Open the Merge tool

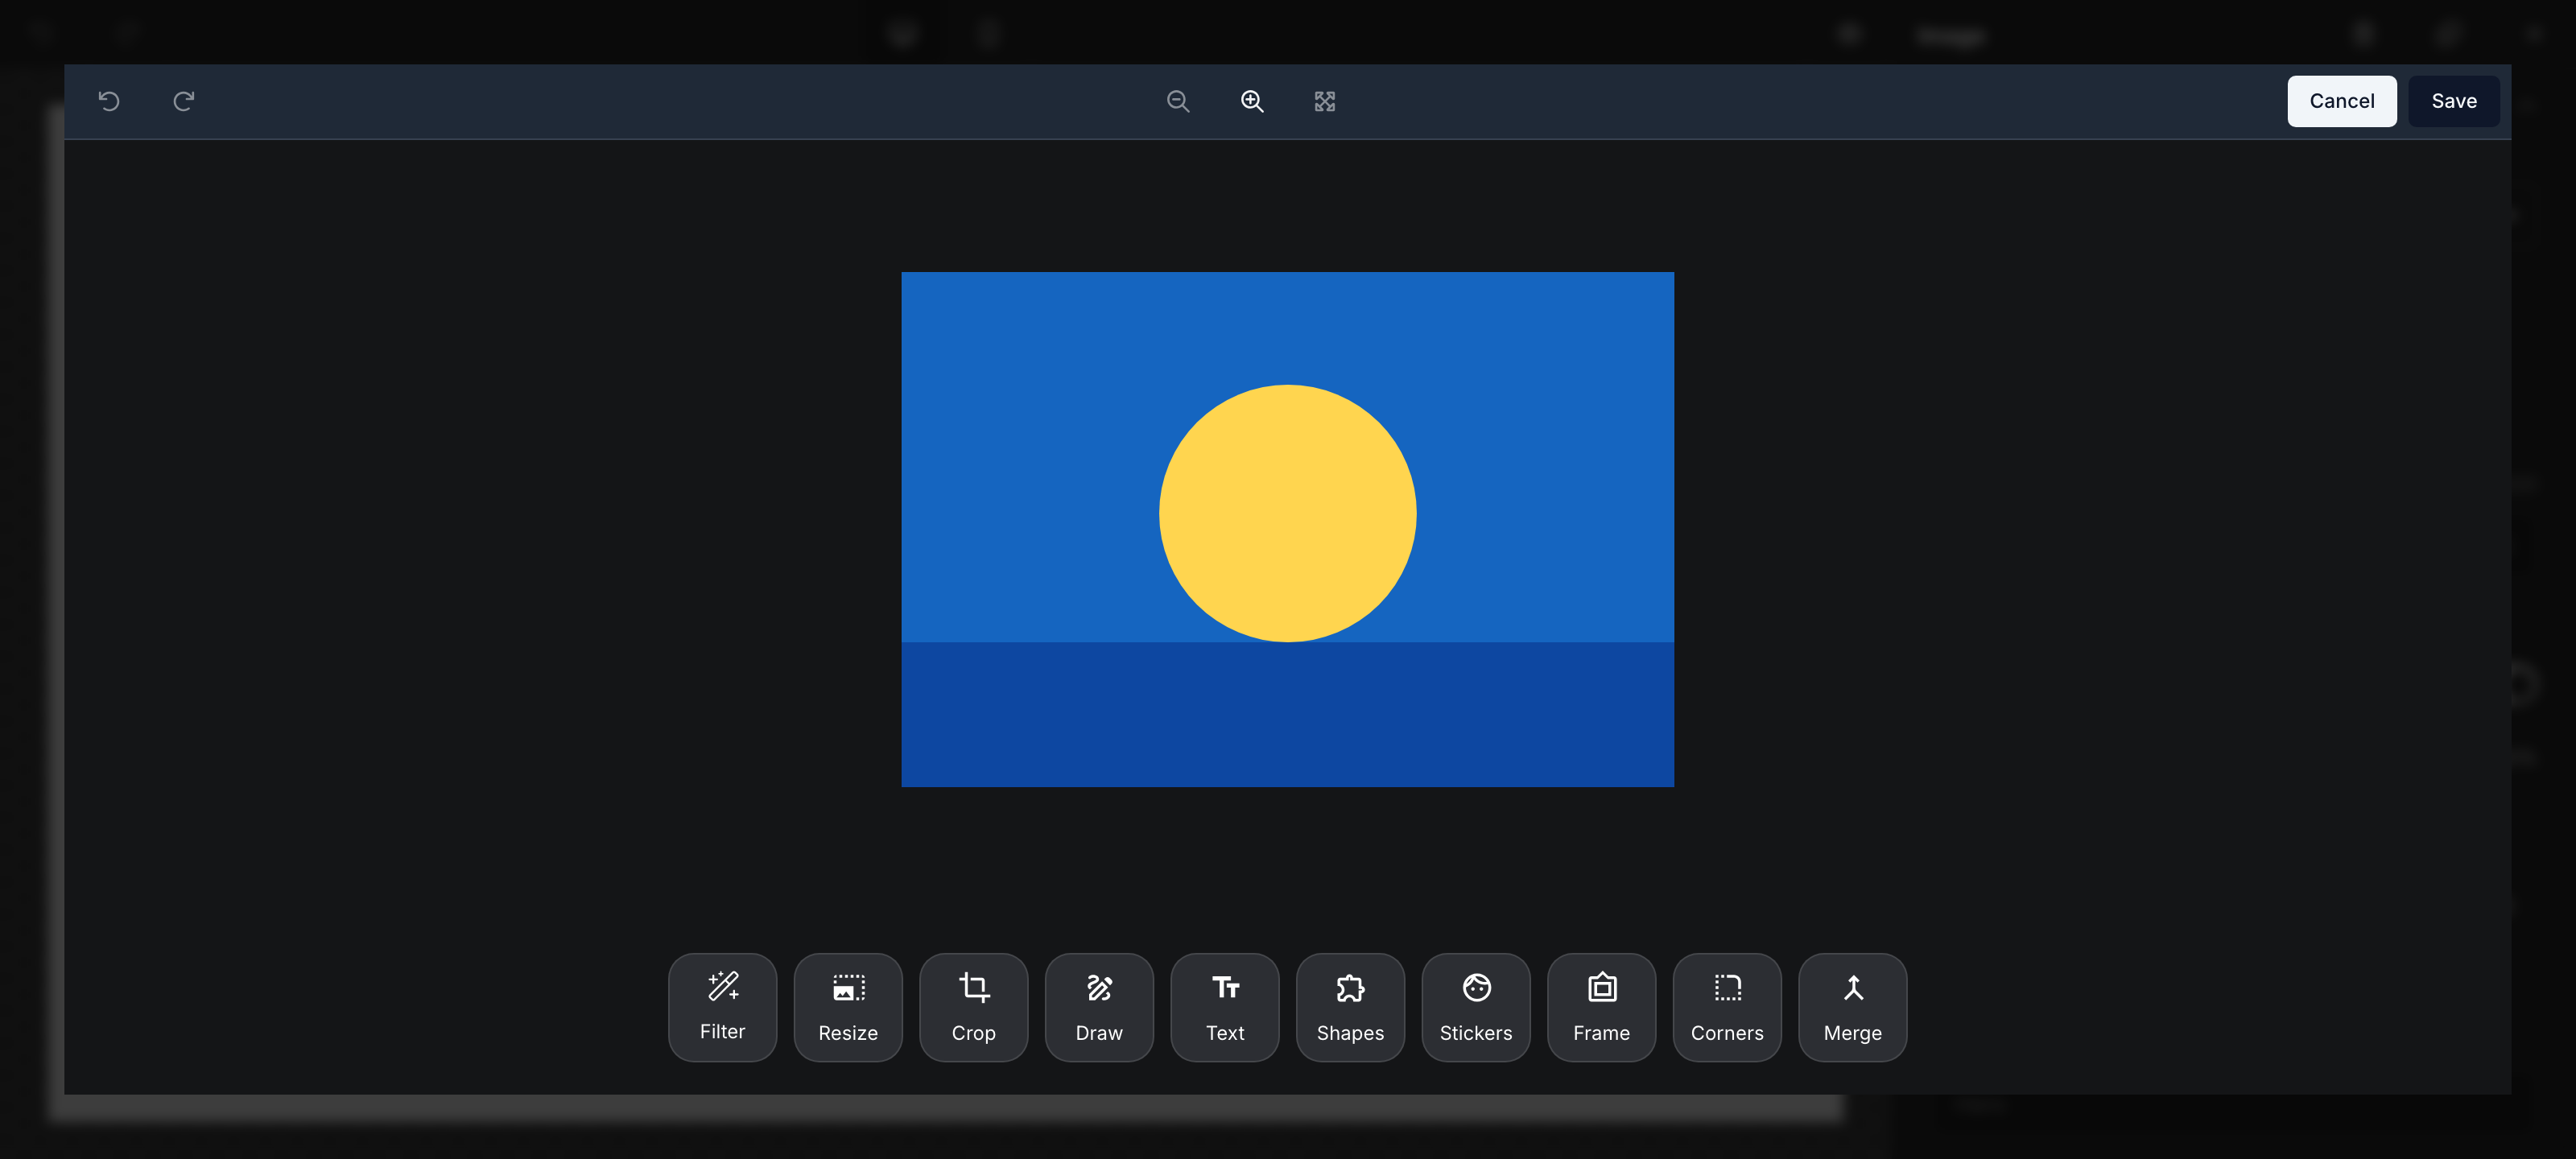tap(1853, 1007)
